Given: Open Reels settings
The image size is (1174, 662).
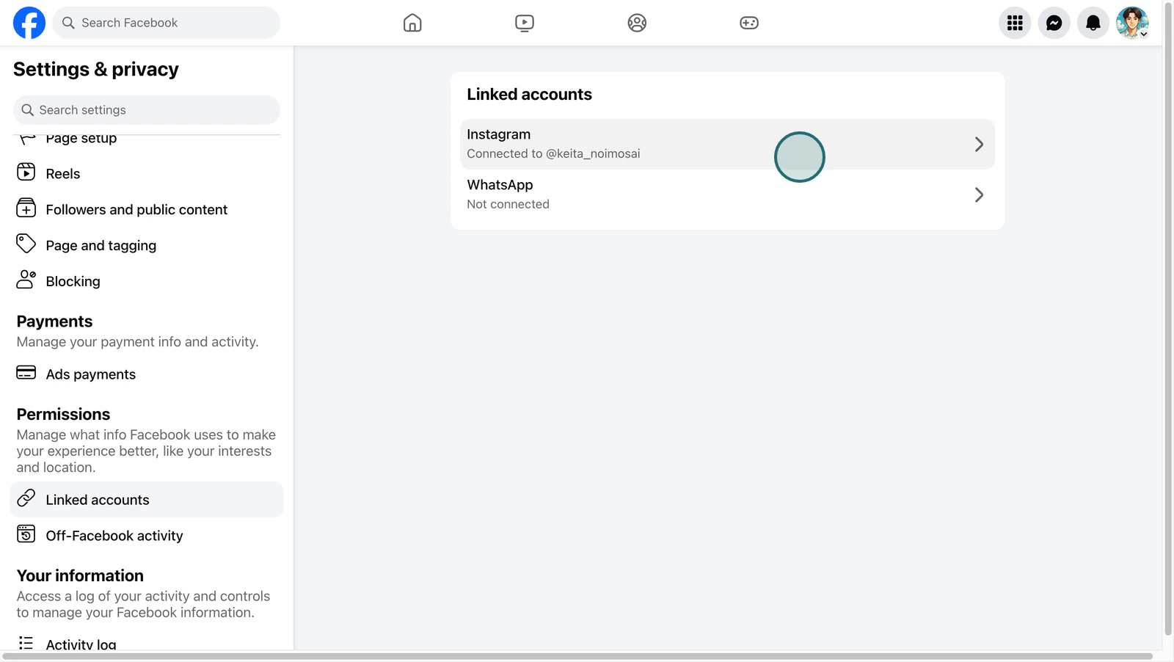Looking at the screenshot, I should (147, 174).
